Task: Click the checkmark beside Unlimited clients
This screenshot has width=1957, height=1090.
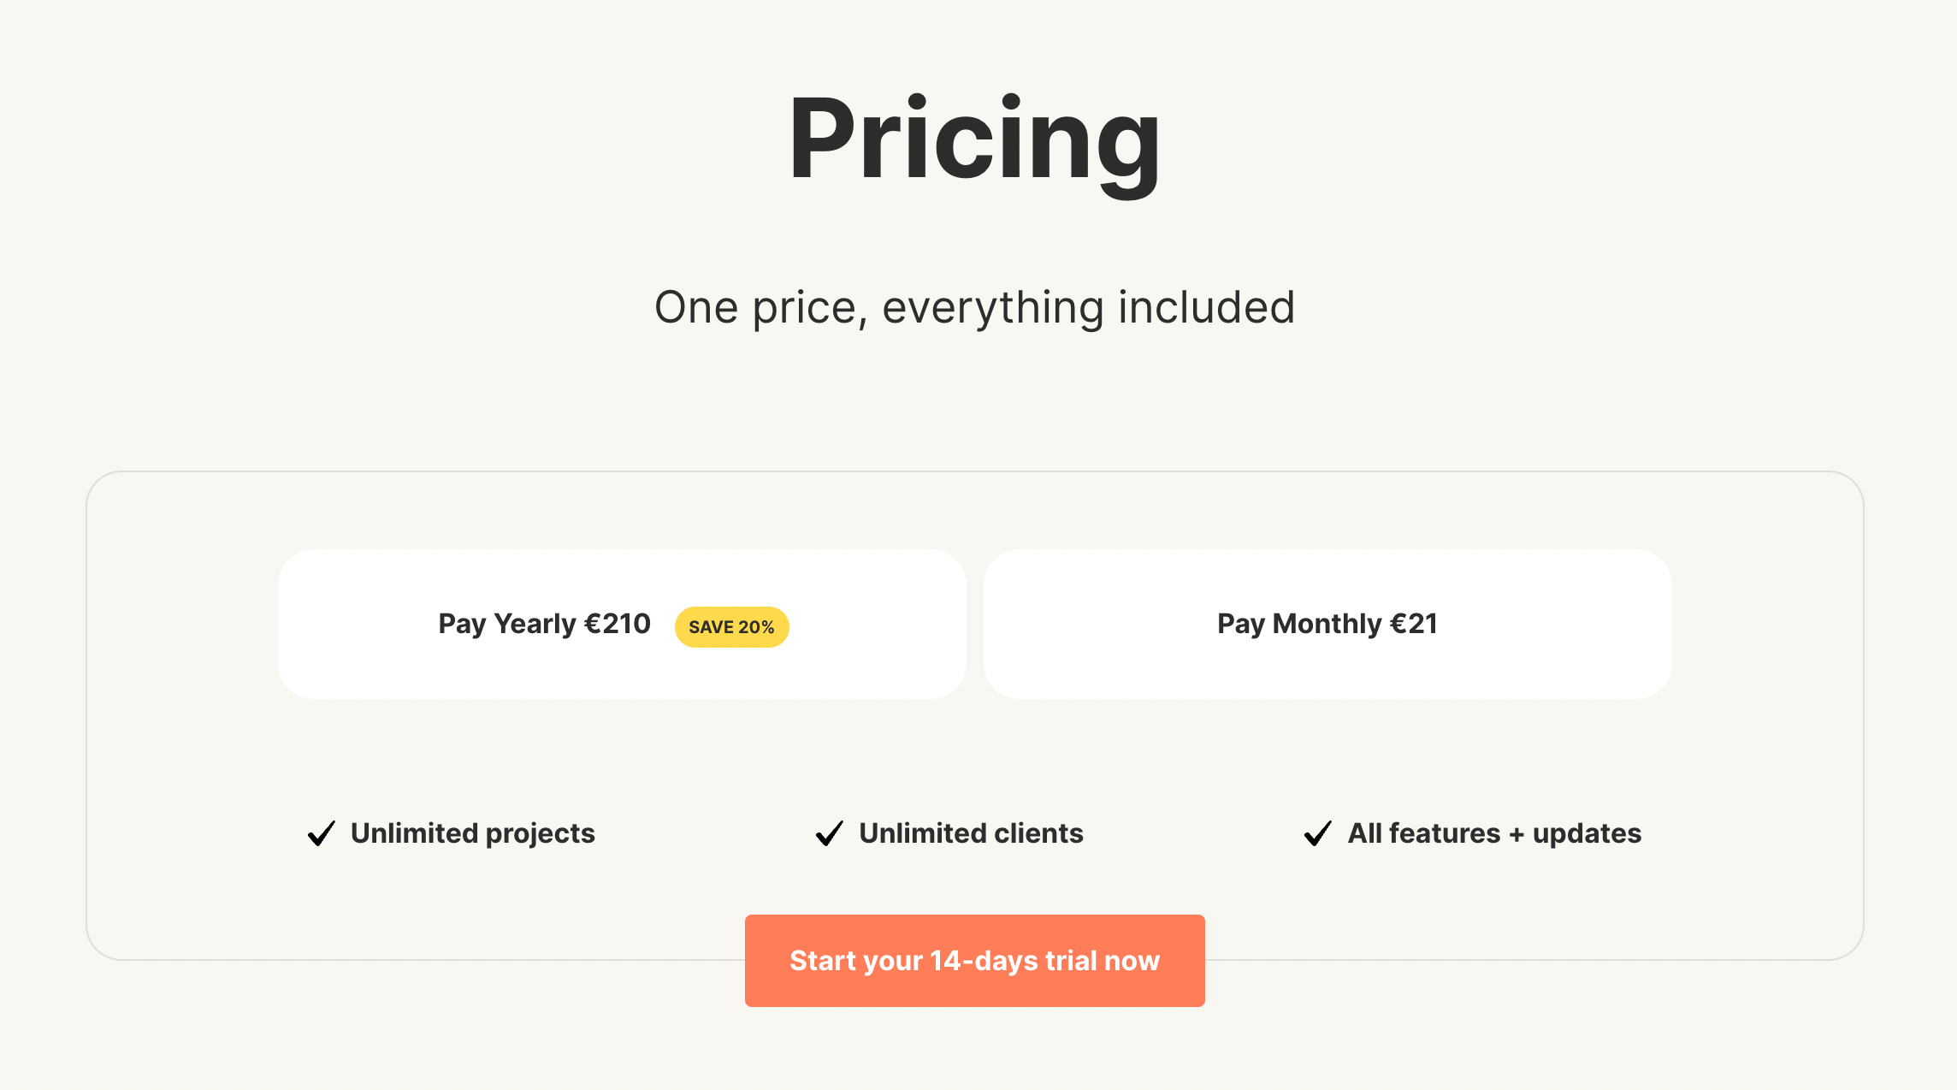Action: pos(830,833)
